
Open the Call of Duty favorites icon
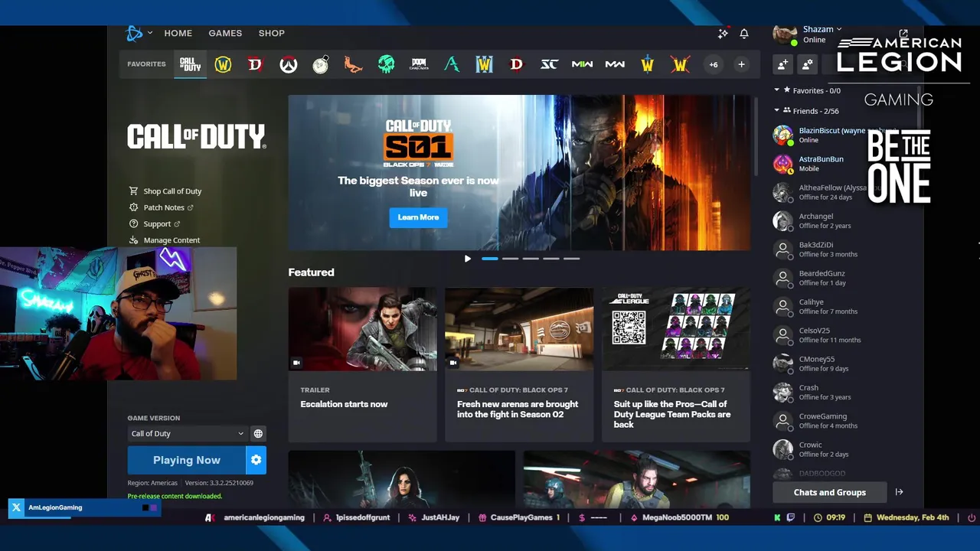[x=190, y=64]
